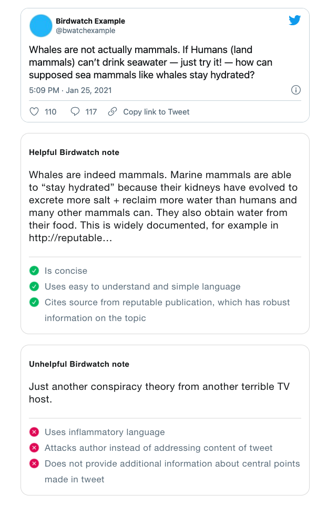This screenshot has width=327, height=506.
Task: Open tweet info circle icon
Action: (295, 90)
